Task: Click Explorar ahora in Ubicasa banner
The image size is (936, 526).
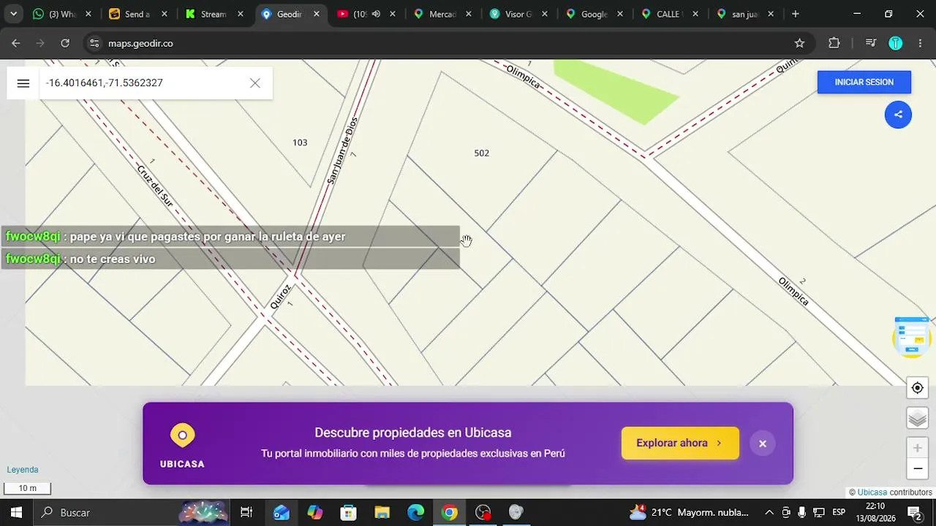Action: click(x=680, y=443)
